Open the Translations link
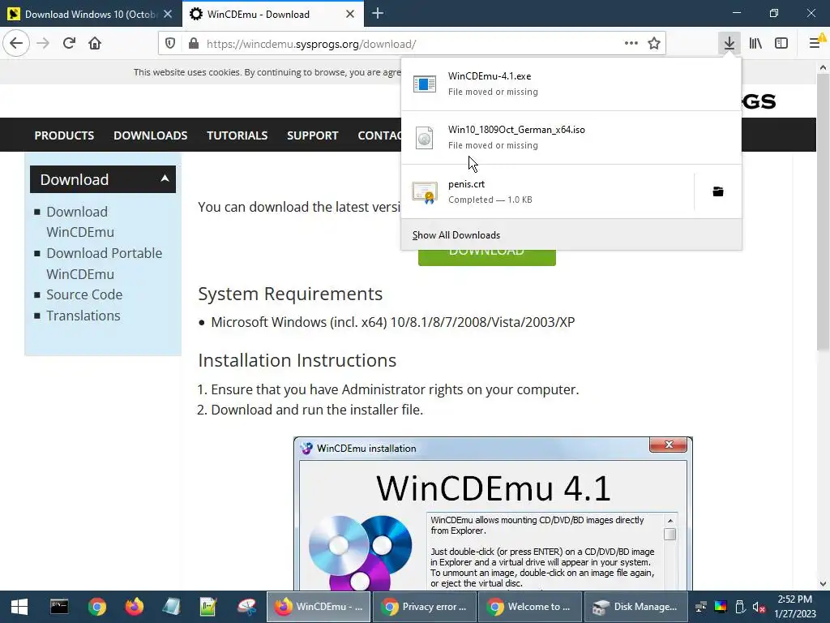The height and width of the screenshot is (623, 830). click(83, 316)
